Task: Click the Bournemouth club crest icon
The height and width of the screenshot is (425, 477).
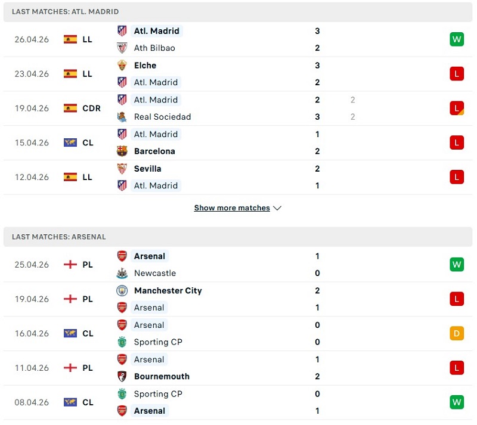Action: [x=122, y=376]
